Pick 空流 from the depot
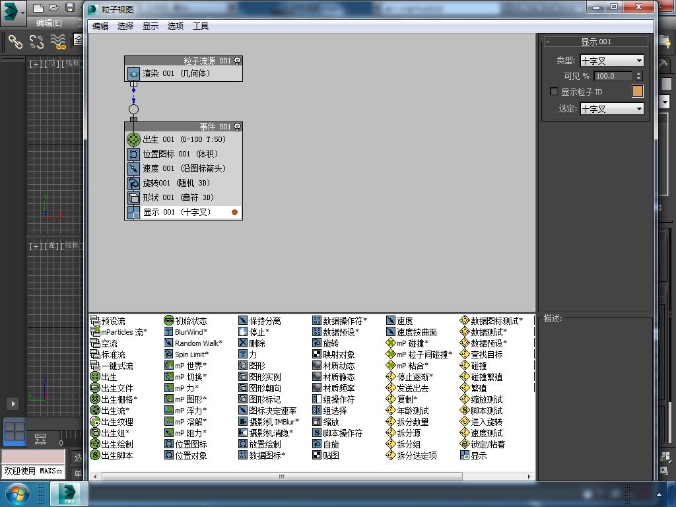This screenshot has height=507, width=676. [x=104, y=343]
